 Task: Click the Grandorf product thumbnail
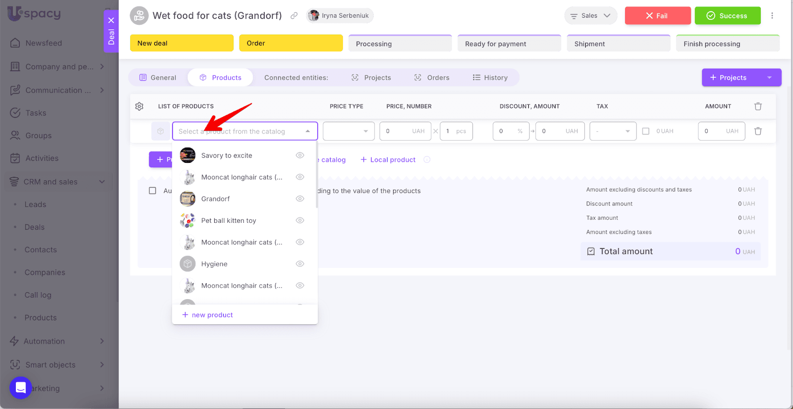187,199
